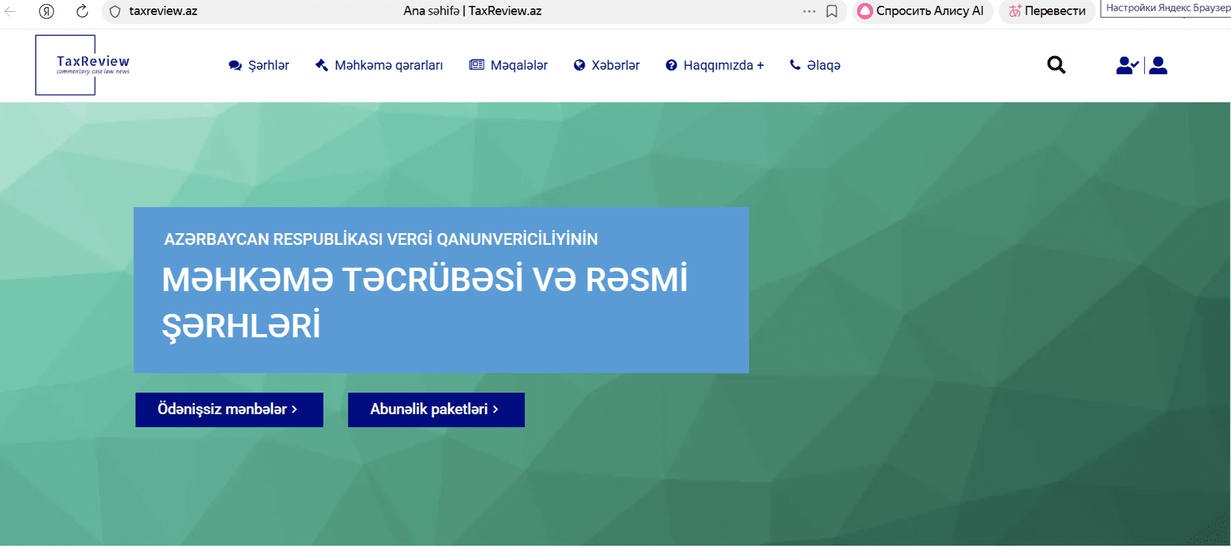Navigate to Xəbərlər news section
1231x547 pixels.
click(606, 65)
